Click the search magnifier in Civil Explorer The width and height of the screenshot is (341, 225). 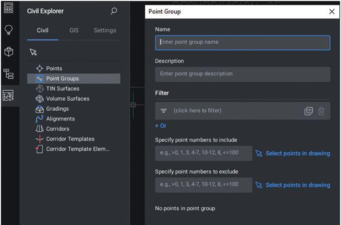coord(114,11)
